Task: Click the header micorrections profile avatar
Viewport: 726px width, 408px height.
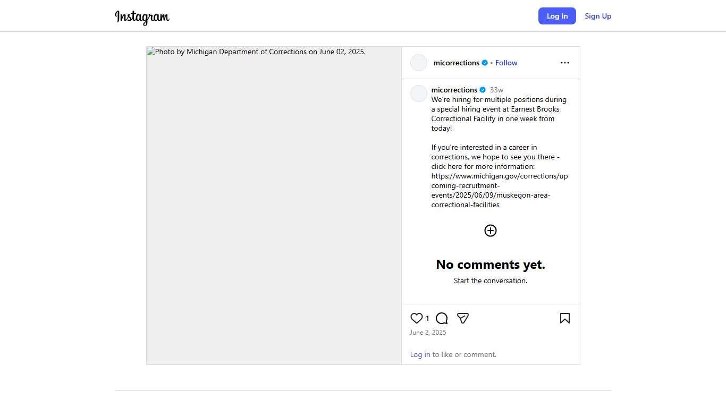Action: pos(419,63)
